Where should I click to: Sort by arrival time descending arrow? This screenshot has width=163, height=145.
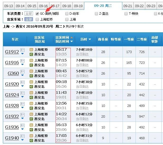72,41
